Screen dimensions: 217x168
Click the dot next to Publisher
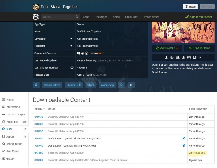pyautogui.click(x=71, y=46)
